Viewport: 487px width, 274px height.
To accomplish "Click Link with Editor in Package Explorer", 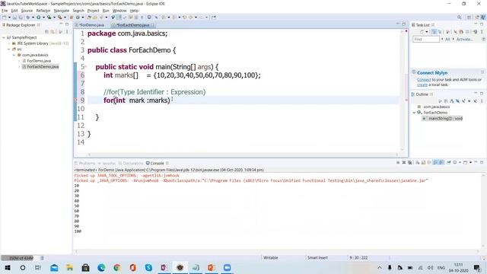I will tap(53, 31).
